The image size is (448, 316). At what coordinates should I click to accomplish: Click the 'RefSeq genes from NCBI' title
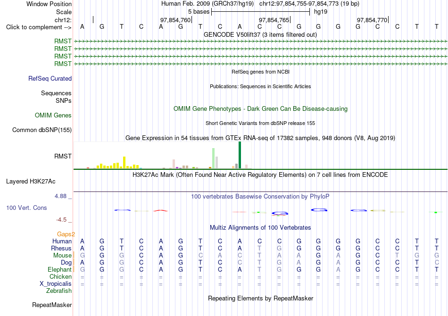(260, 72)
